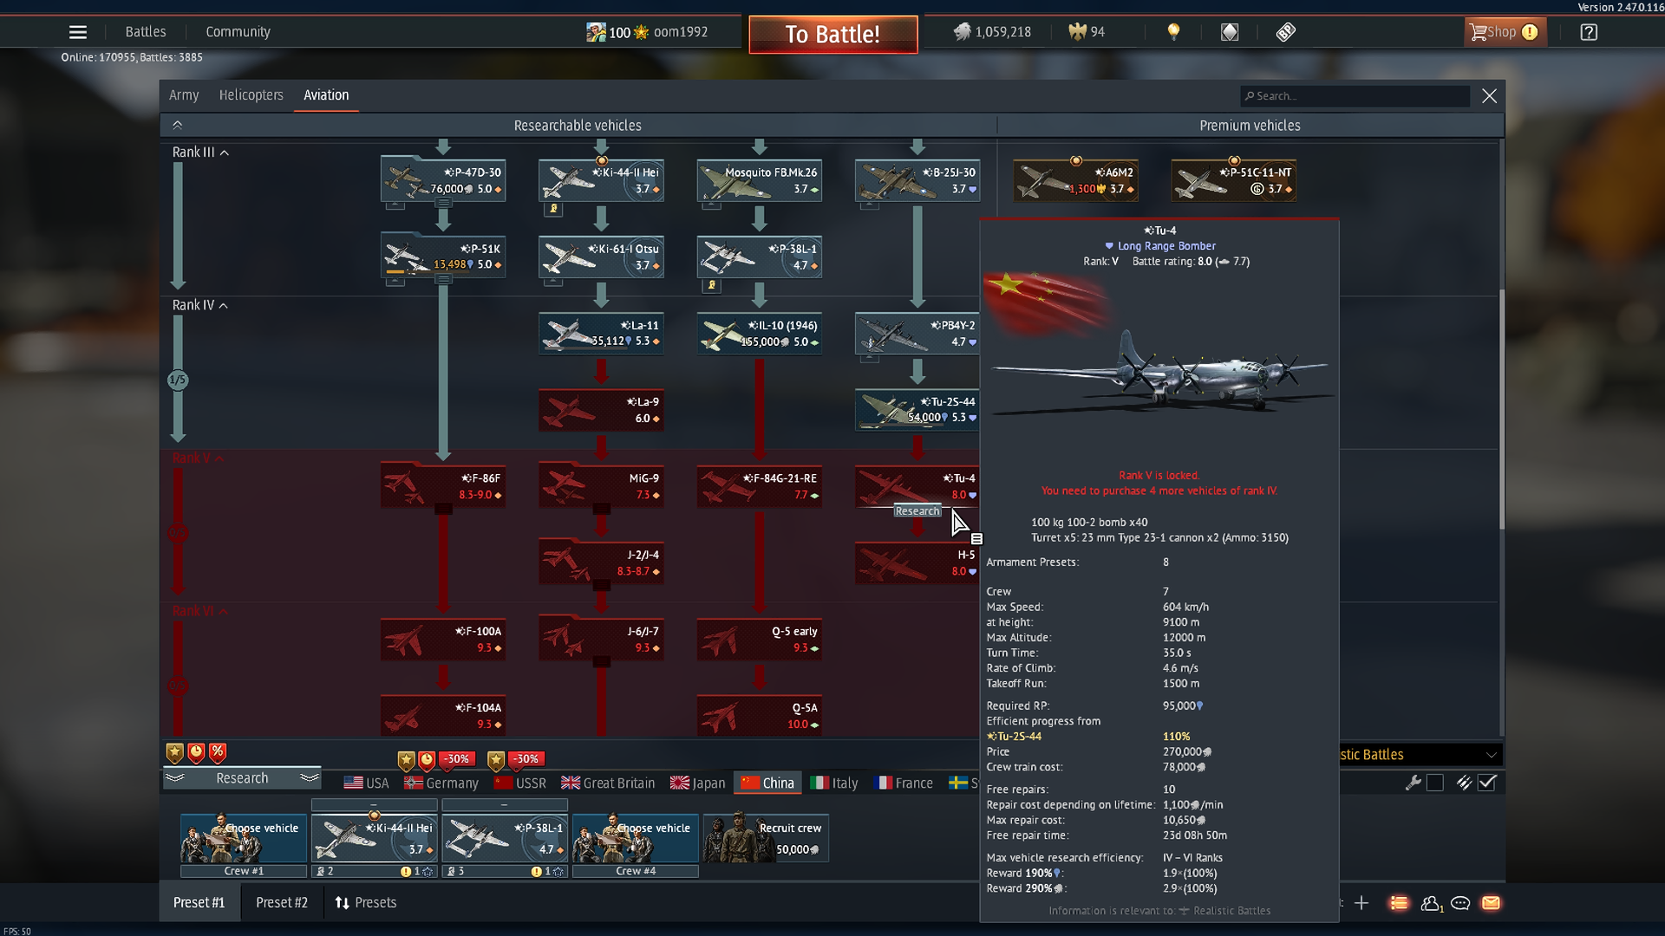Select the locked MiG-9 card
The width and height of the screenshot is (1665, 936).
tap(601, 486)
